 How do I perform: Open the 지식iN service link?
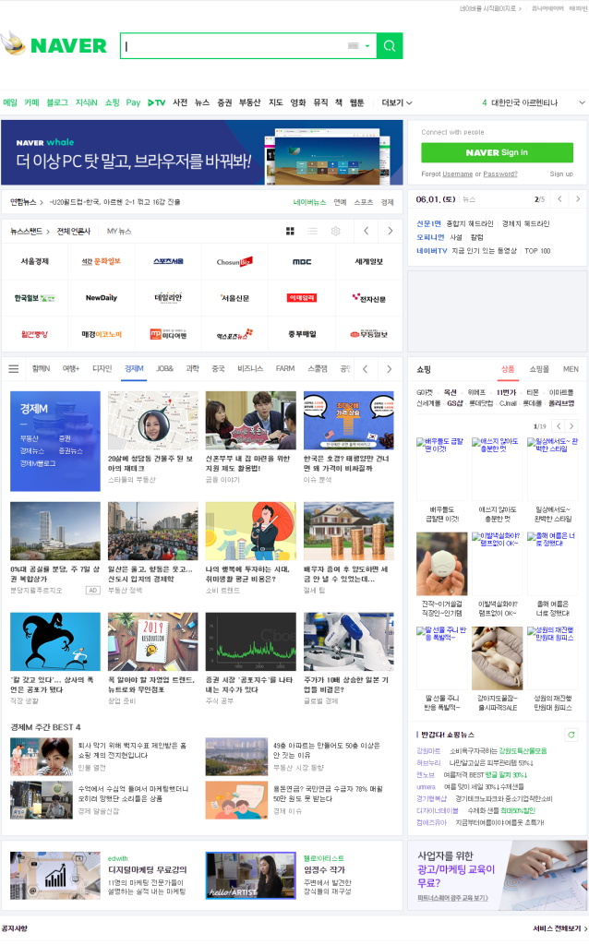[x=86, y=102]
